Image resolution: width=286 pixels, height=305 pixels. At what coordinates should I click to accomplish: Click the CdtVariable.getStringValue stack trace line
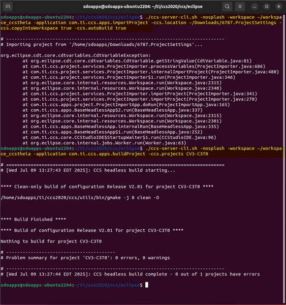click(x=137, y=61)
